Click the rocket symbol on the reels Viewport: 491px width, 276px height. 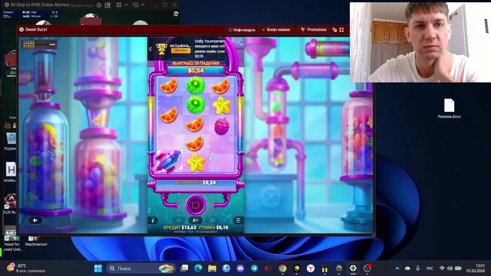pos(169,161)
